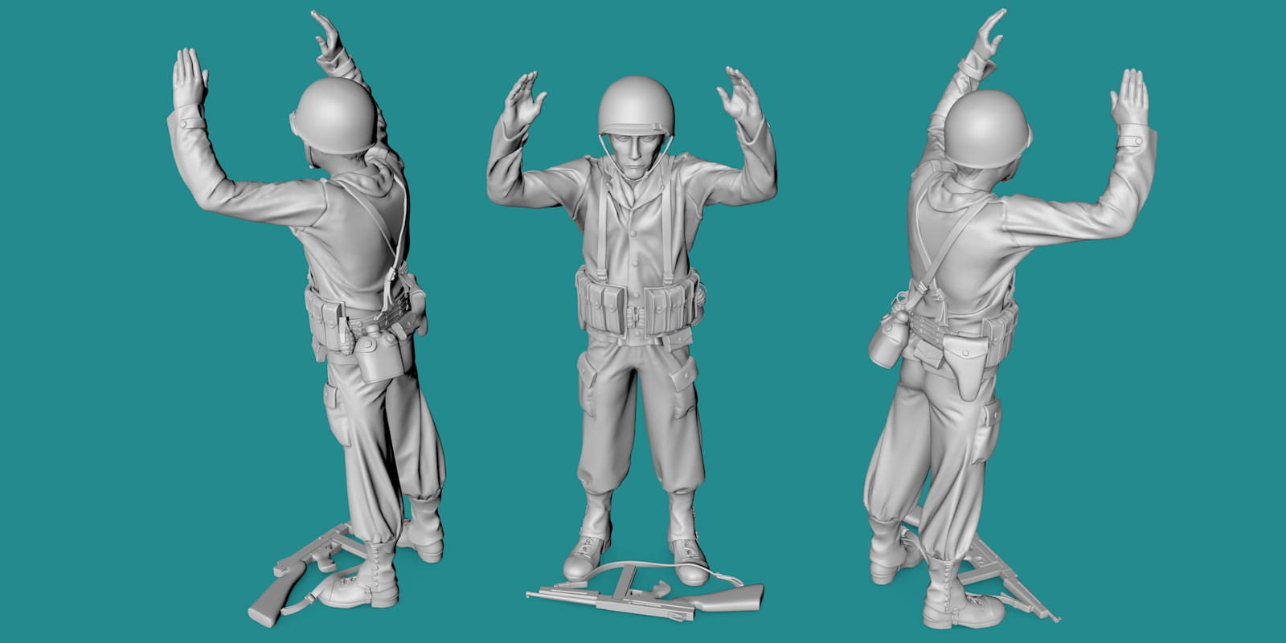Select the helmet of the right rear-view figure

pyautogui.click(x=987, y=127)
